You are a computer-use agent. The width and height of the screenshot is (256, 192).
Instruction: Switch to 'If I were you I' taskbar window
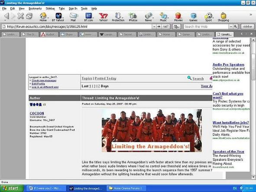coord(45,188)
